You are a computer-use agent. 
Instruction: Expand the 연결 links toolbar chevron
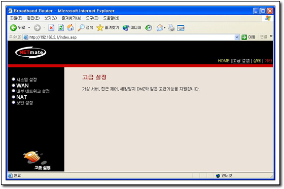(x=271, y=36)
